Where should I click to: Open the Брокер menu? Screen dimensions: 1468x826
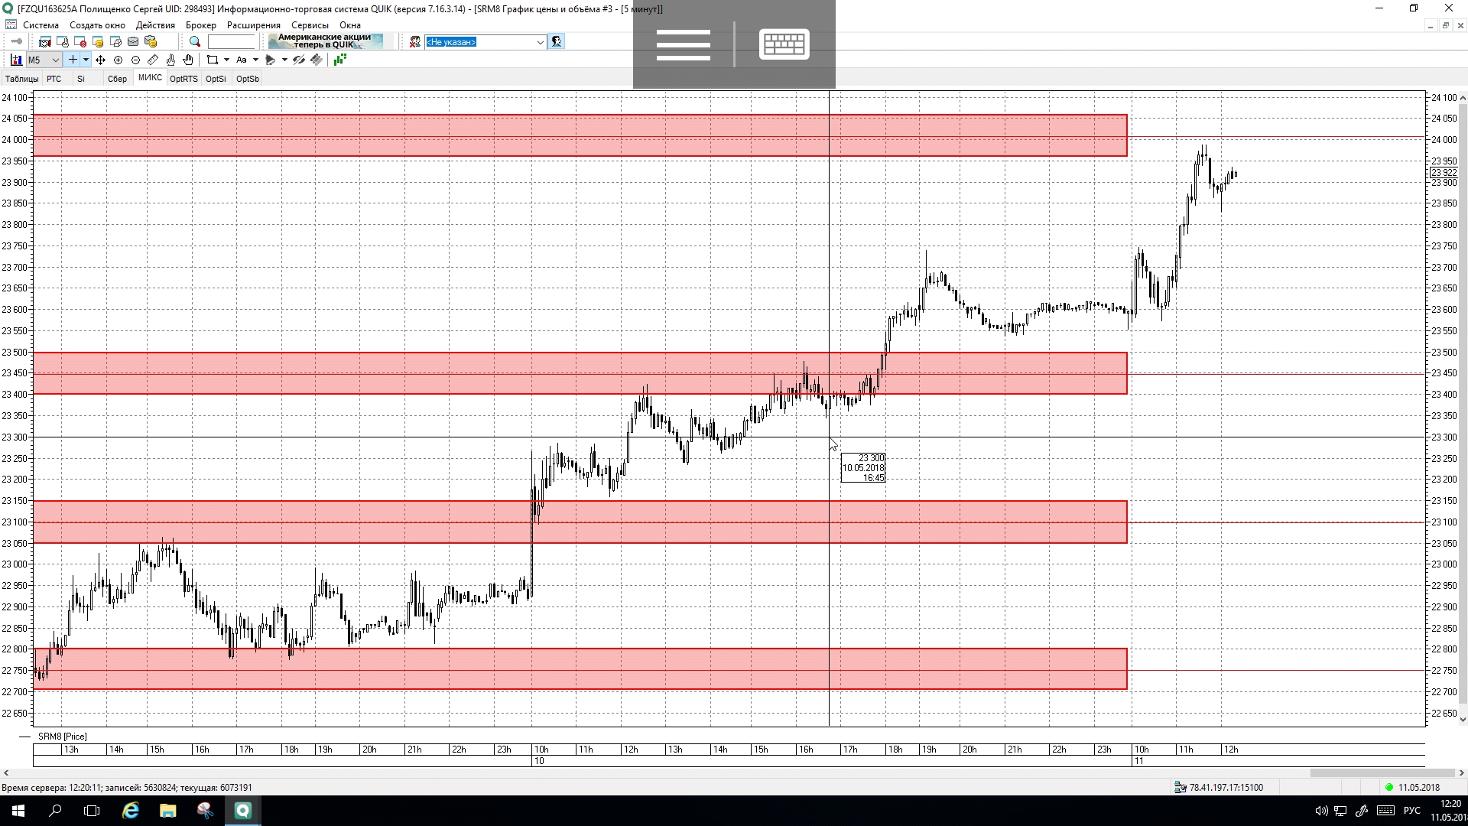point(200,25)
